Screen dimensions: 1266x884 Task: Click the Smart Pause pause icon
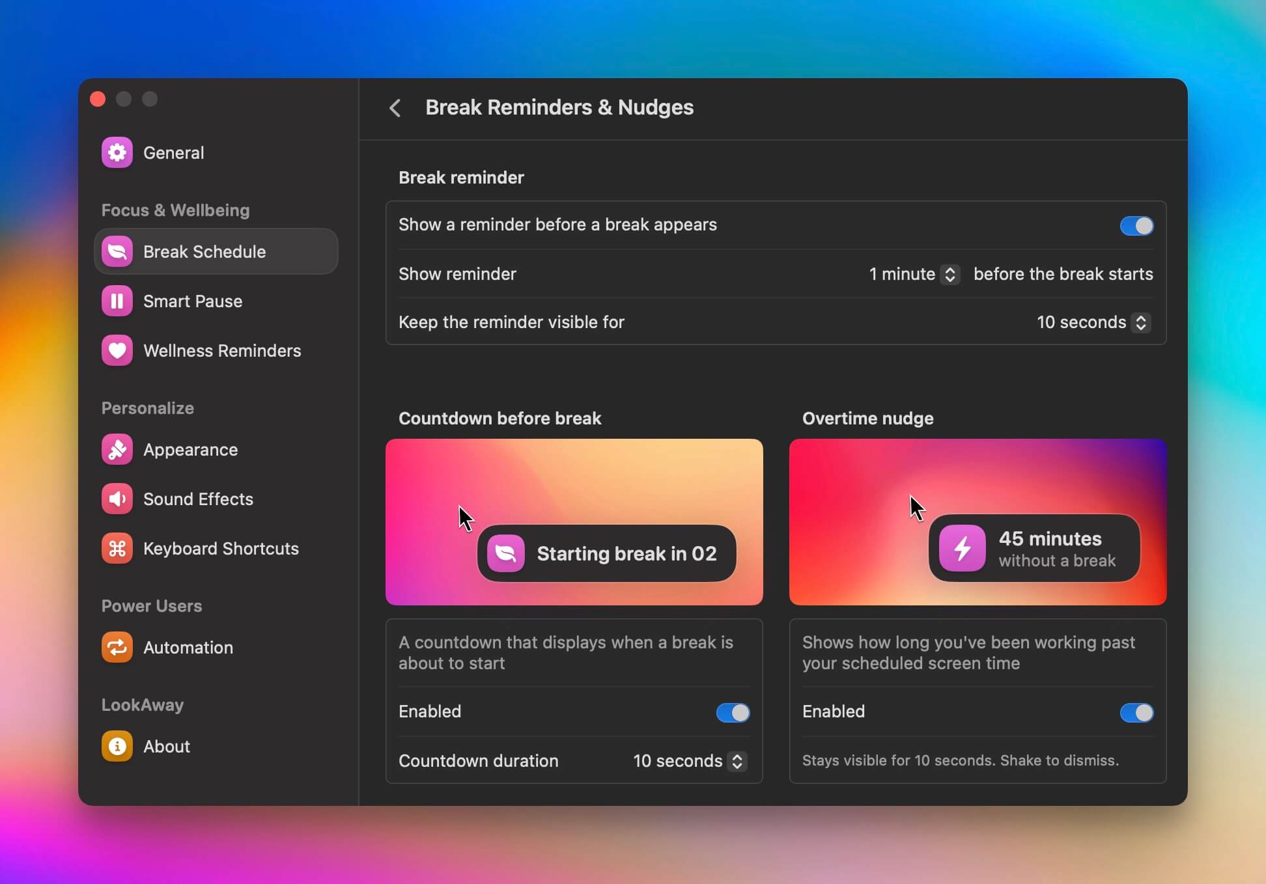click(117, 301)
